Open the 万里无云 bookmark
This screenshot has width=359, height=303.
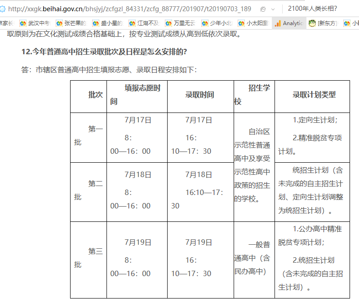point(180,23)
